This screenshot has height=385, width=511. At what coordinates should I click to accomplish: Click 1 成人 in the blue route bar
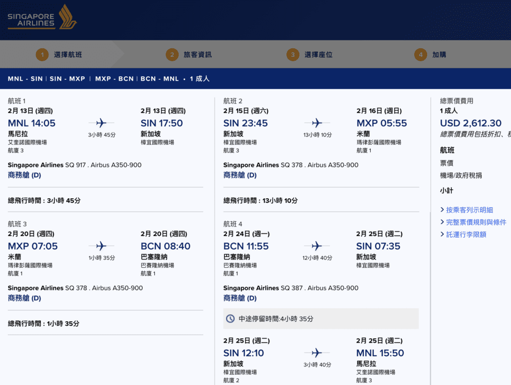point(200,79)
